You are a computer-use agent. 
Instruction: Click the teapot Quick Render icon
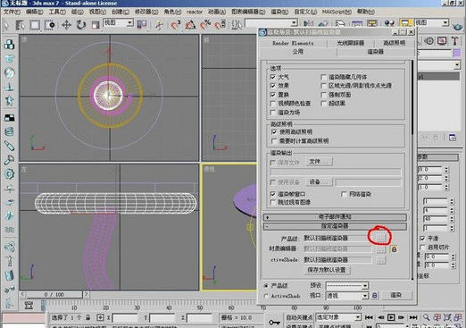tap(459, 26)
